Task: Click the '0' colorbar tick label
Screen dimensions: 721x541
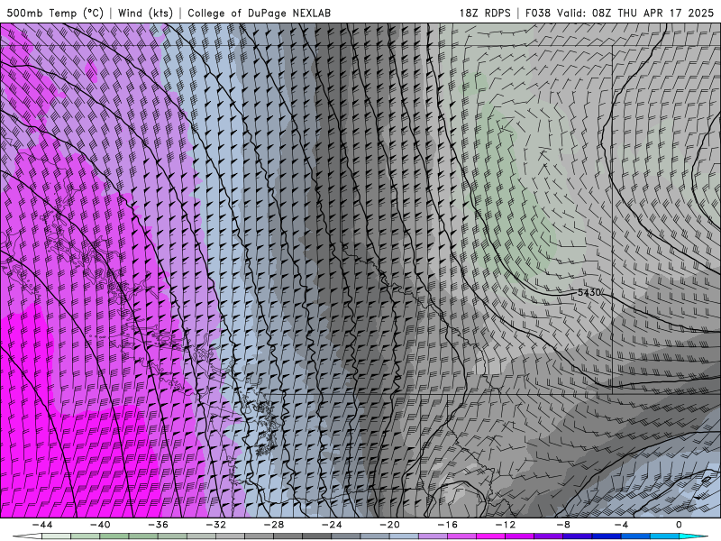Action: pyautogui.click(x=679, y=525)
